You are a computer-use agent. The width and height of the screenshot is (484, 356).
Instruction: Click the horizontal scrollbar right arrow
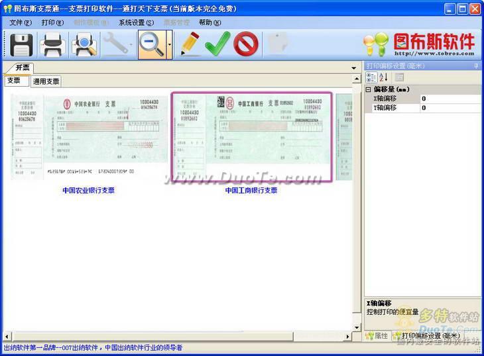click(x=348, y=337)
